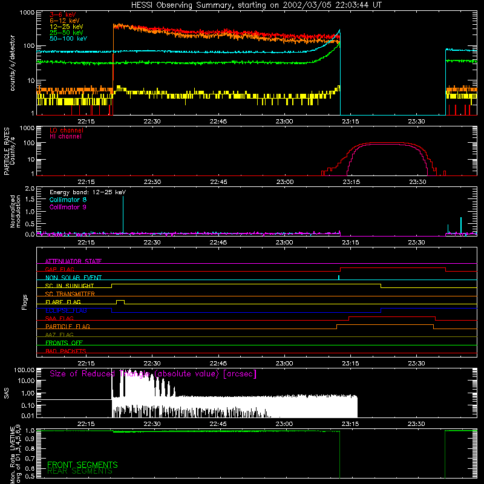Click the PARTICLE FLAG label

(x=68, y=327)
